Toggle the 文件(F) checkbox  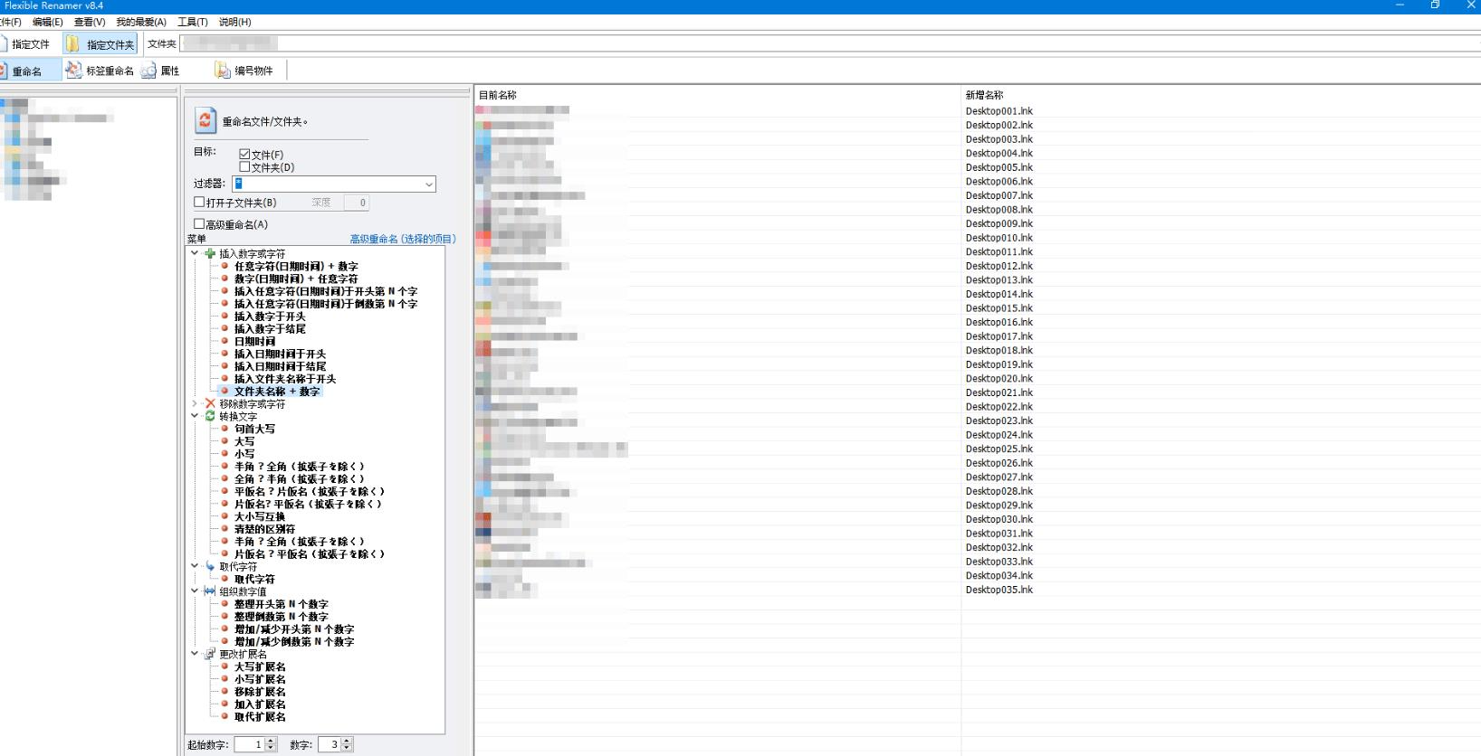(244, 155)
